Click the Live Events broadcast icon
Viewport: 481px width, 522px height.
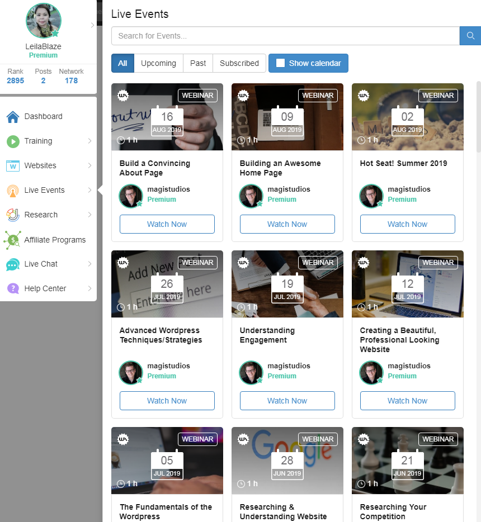[13, 191]
